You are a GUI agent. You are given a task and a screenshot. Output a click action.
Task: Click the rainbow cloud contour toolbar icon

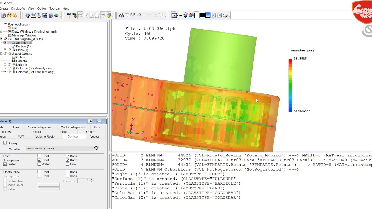tap(56, 15)
